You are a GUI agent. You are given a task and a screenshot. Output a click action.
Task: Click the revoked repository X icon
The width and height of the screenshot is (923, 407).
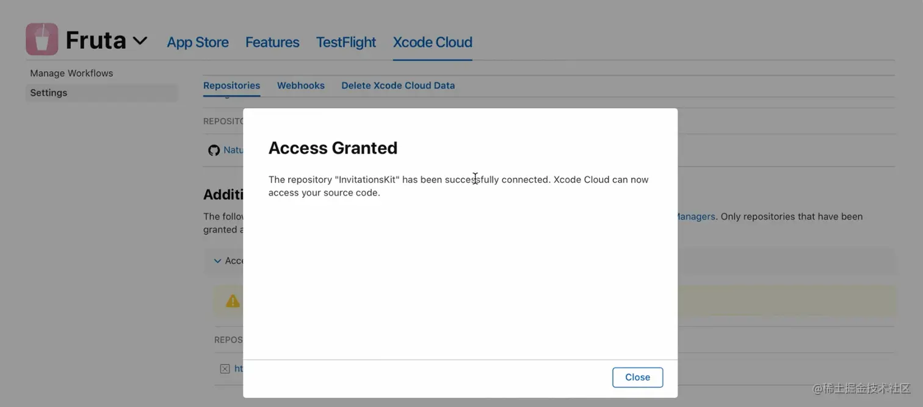(225, 369)
